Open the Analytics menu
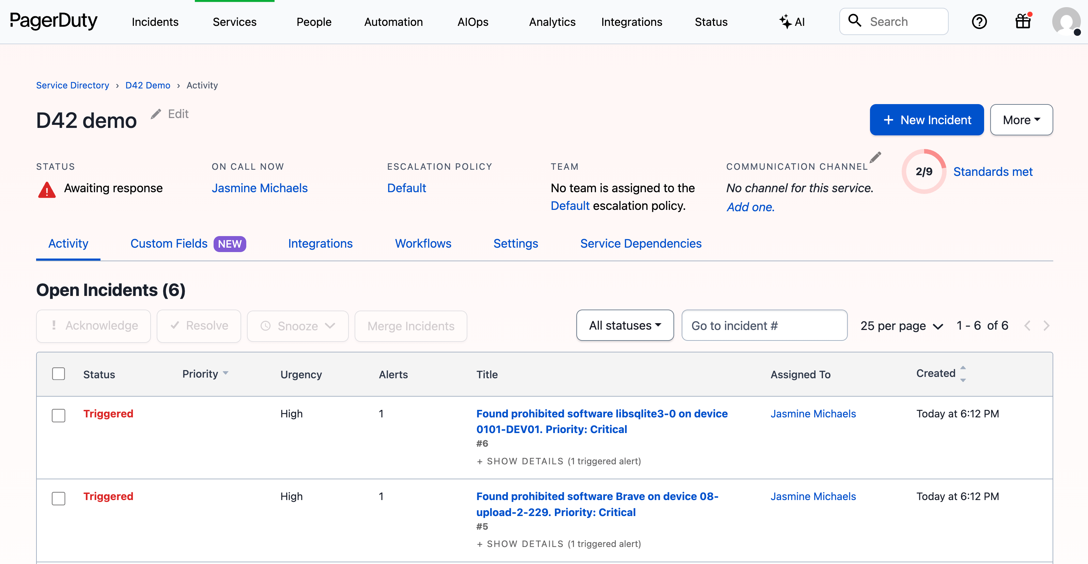 click(552, 21)
